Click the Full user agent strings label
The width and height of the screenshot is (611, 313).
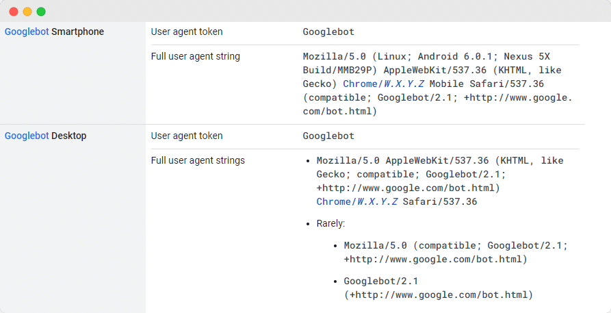[x=198, y=160]
